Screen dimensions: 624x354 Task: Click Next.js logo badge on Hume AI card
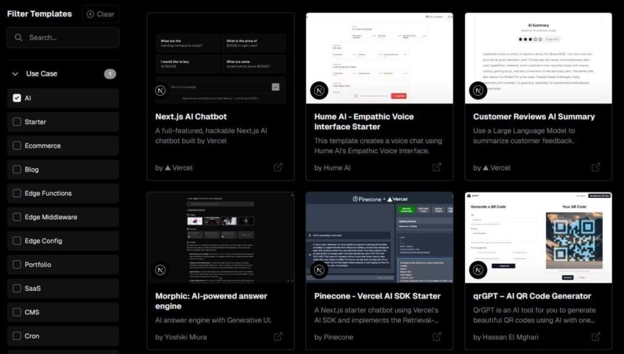319,90
